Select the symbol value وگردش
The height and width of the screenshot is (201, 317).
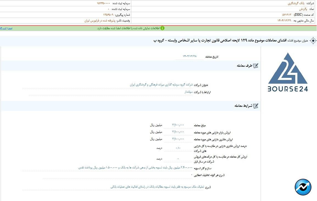coord(303,9)
